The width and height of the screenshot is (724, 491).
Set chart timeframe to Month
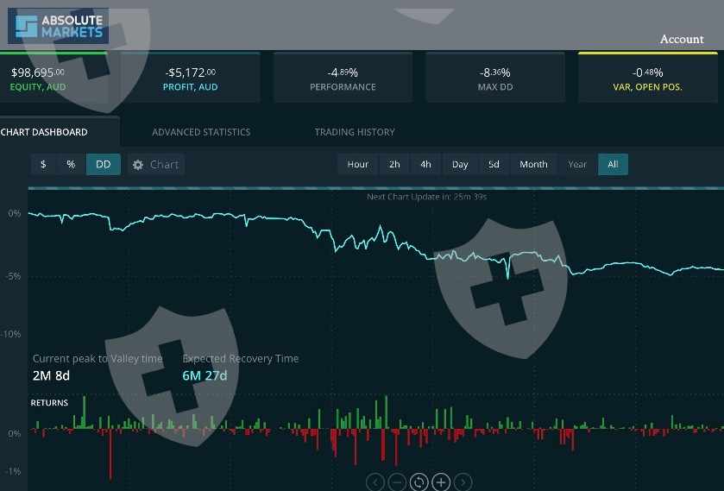533,165
